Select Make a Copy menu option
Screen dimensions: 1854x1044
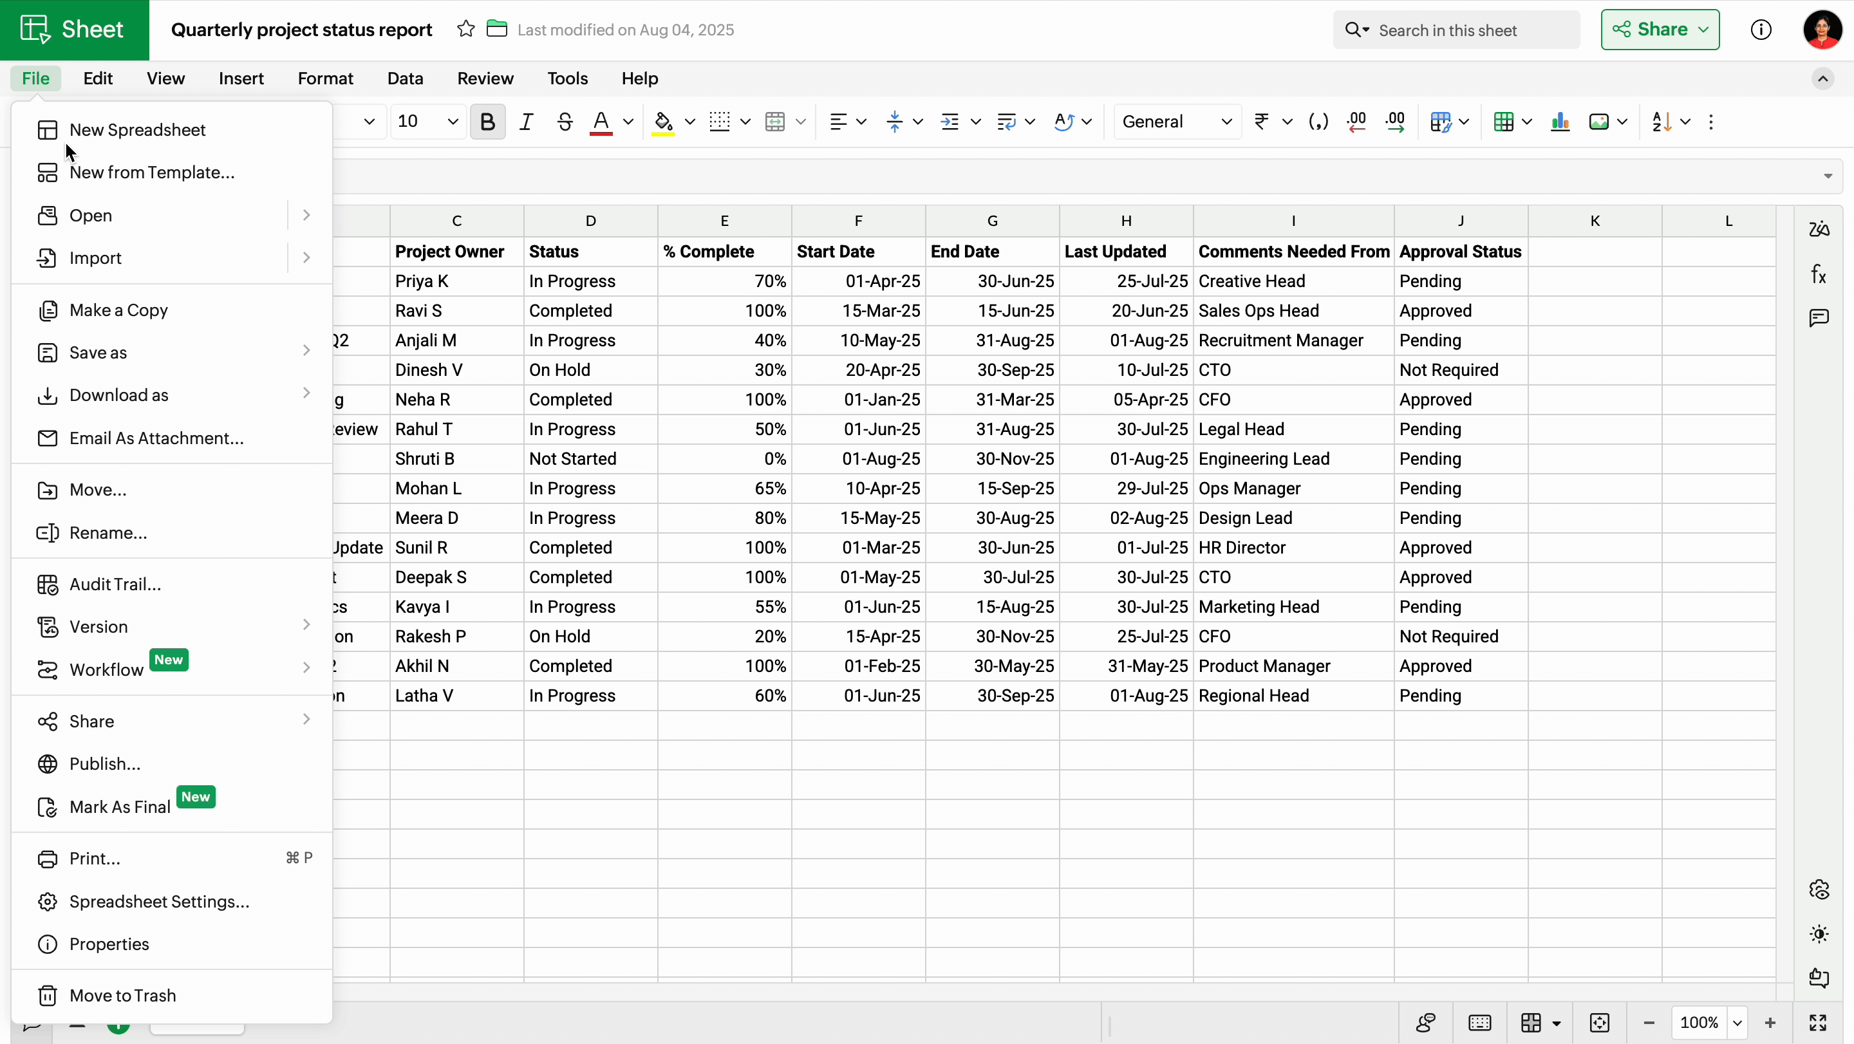118,310
